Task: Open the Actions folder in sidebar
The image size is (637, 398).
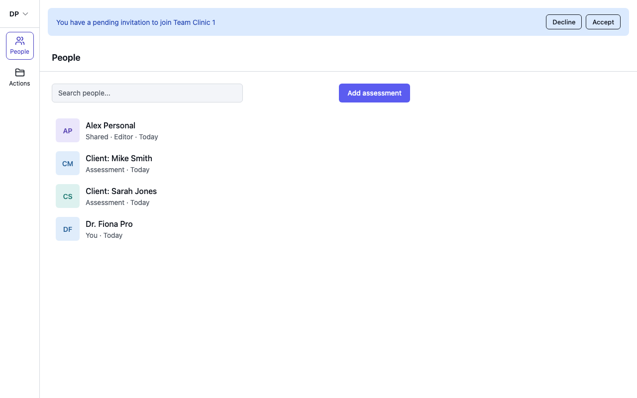Action: point(20,78)
